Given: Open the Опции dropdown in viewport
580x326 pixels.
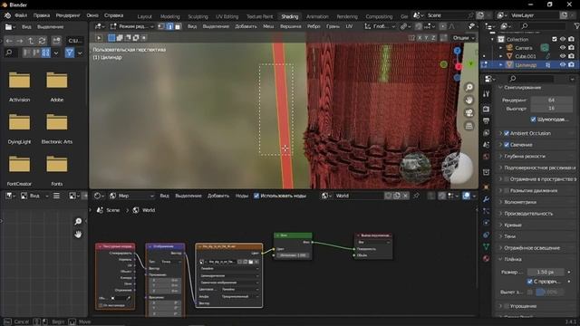Looking at the screenshot, I should 463,38.
